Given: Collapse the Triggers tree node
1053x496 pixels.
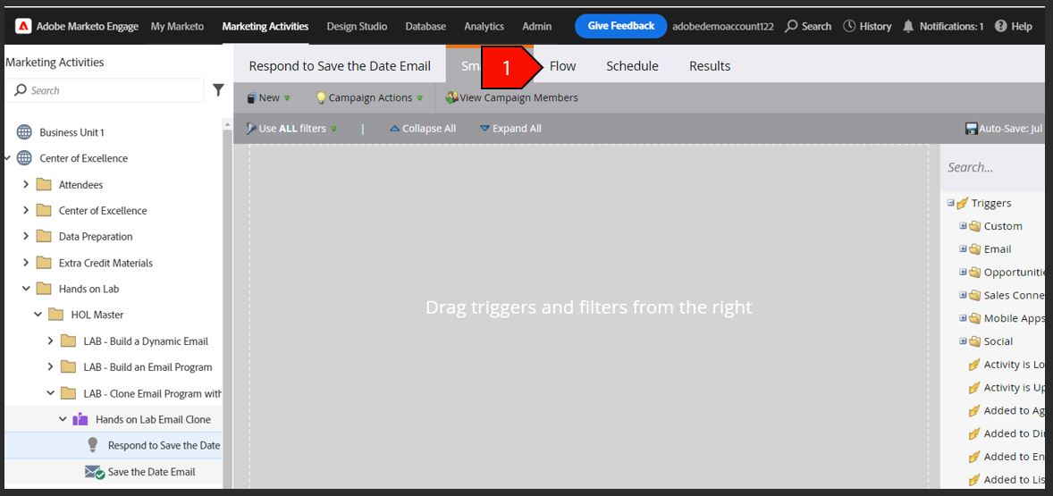Looking at the screenshot, I should tap(951, 203).
